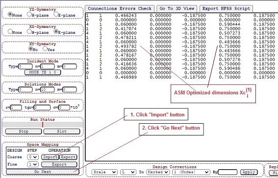Viewport: 278px width, 178px height.
Task: Switch to Connections Errors Check tab
Action: coord(120,9)
